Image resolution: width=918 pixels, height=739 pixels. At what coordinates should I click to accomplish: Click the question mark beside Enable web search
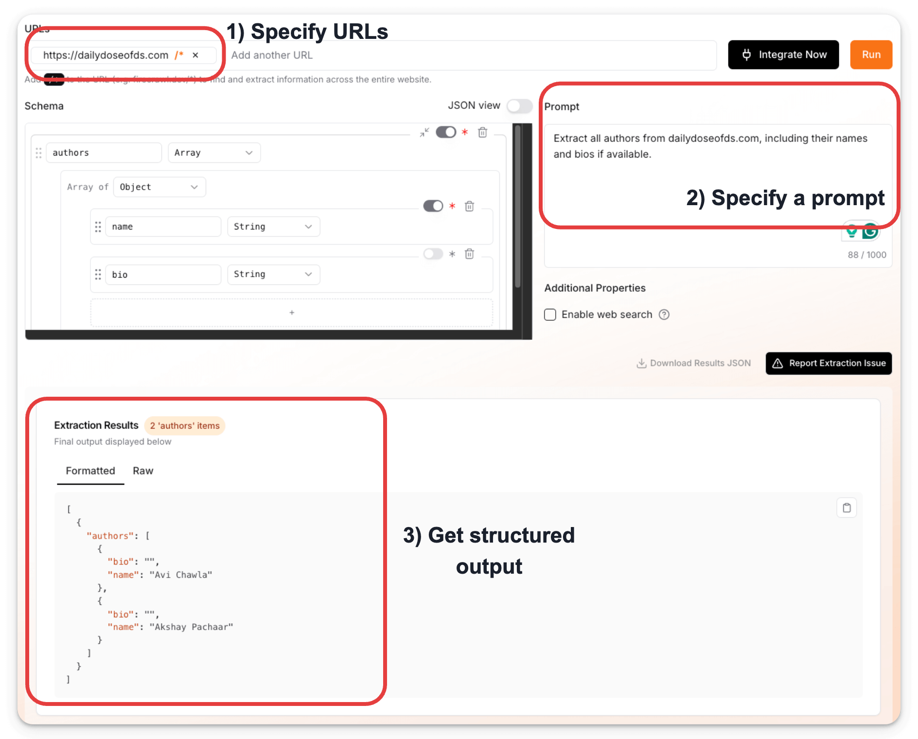665,315
